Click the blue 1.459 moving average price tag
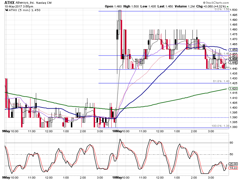242x180 pixels. pos(233,50)
